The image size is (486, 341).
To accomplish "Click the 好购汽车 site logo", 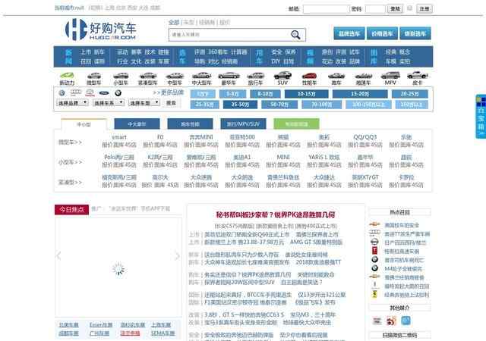I will [100, 30].
